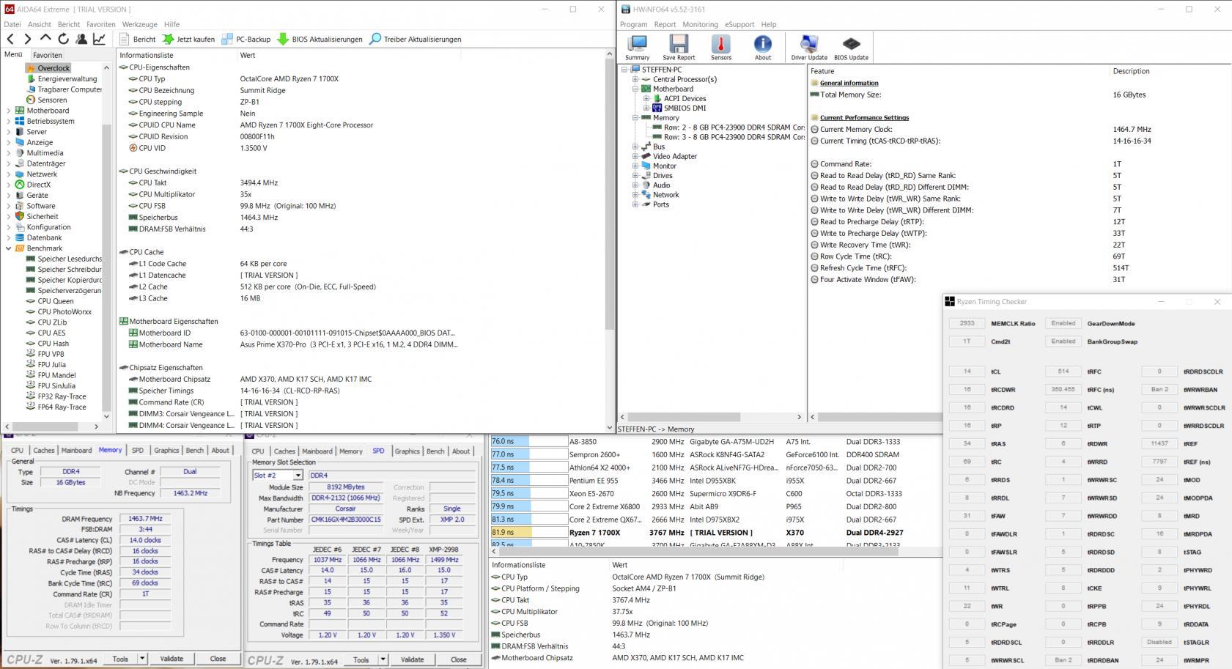Open PC-Backup in AIDA64 toolbar

point(246,39)
